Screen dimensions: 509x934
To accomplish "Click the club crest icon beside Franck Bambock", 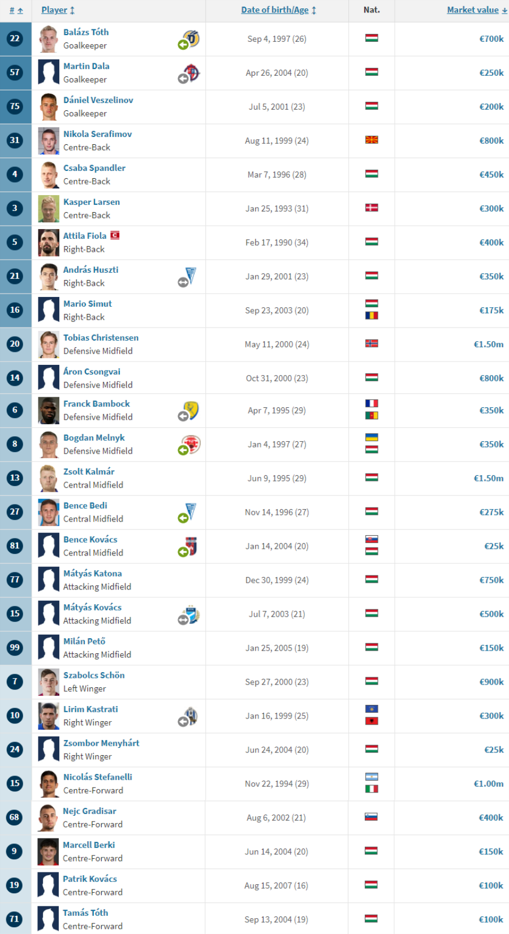I will (x=192, y=410).
